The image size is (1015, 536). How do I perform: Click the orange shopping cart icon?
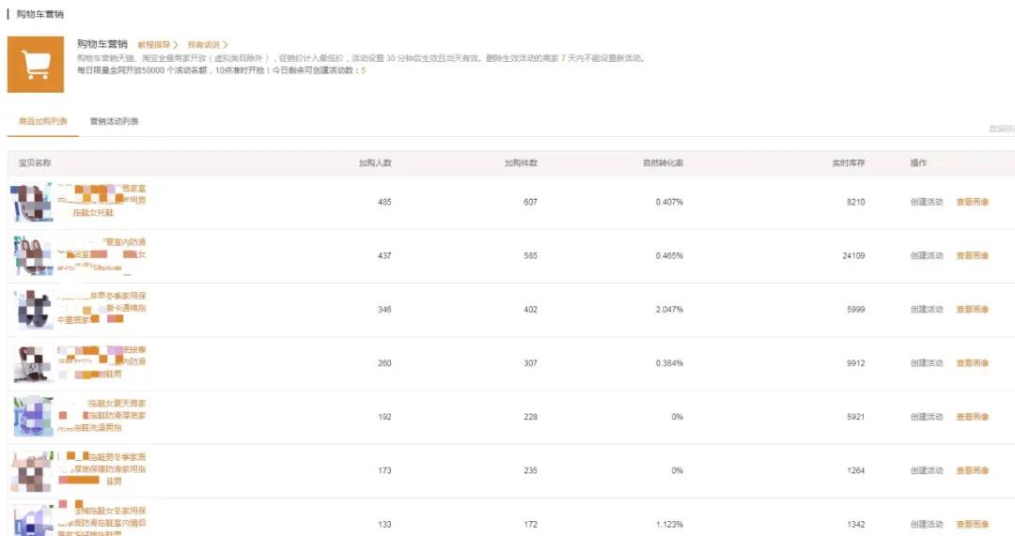coord(36,65)
